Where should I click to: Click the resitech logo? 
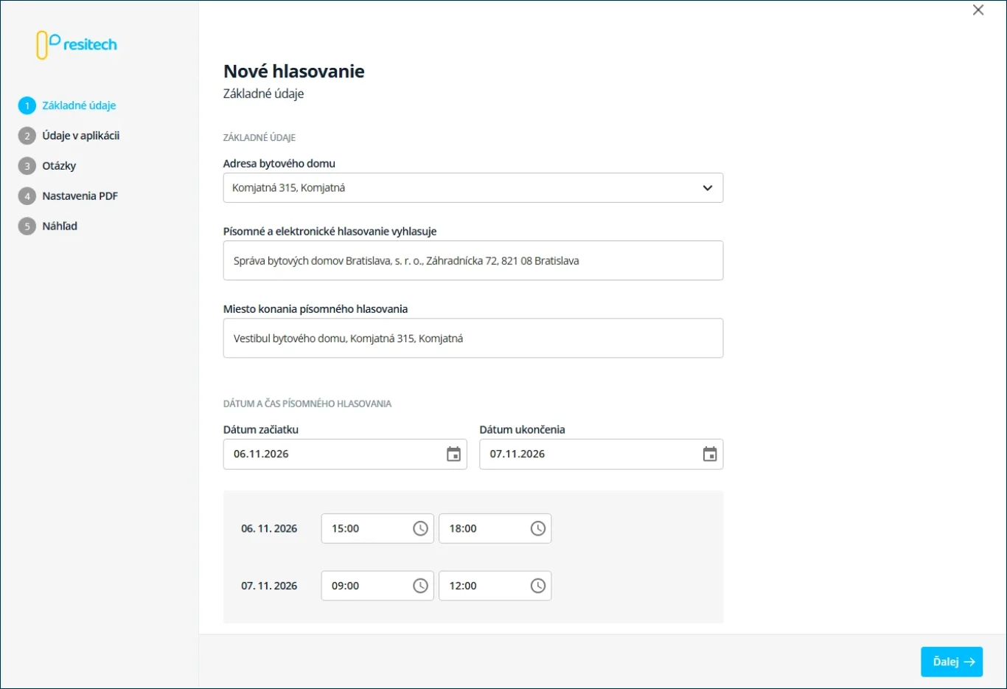click(77, 45)
